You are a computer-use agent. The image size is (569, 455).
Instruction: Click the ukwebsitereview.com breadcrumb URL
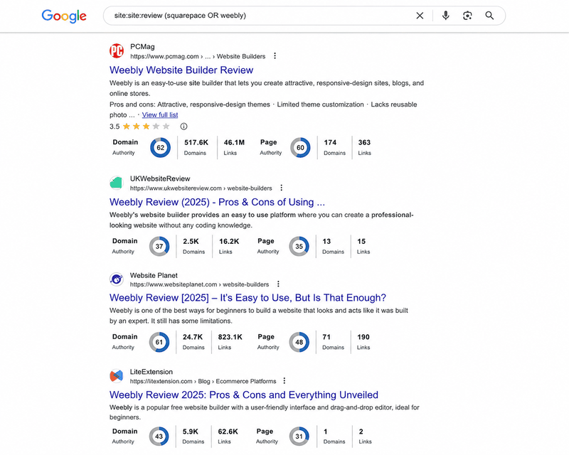pyautogui.click(x=201, y=188)
